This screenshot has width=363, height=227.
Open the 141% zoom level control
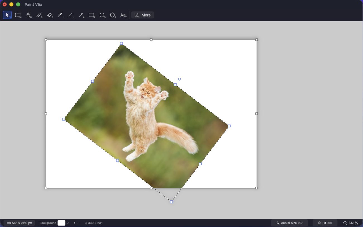(350, 223)
